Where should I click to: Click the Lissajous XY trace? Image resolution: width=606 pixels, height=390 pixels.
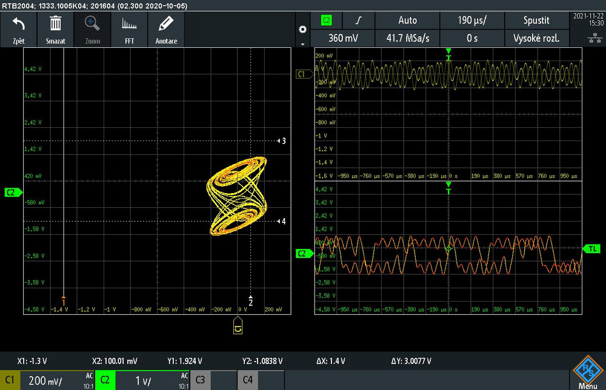(238, 196)
